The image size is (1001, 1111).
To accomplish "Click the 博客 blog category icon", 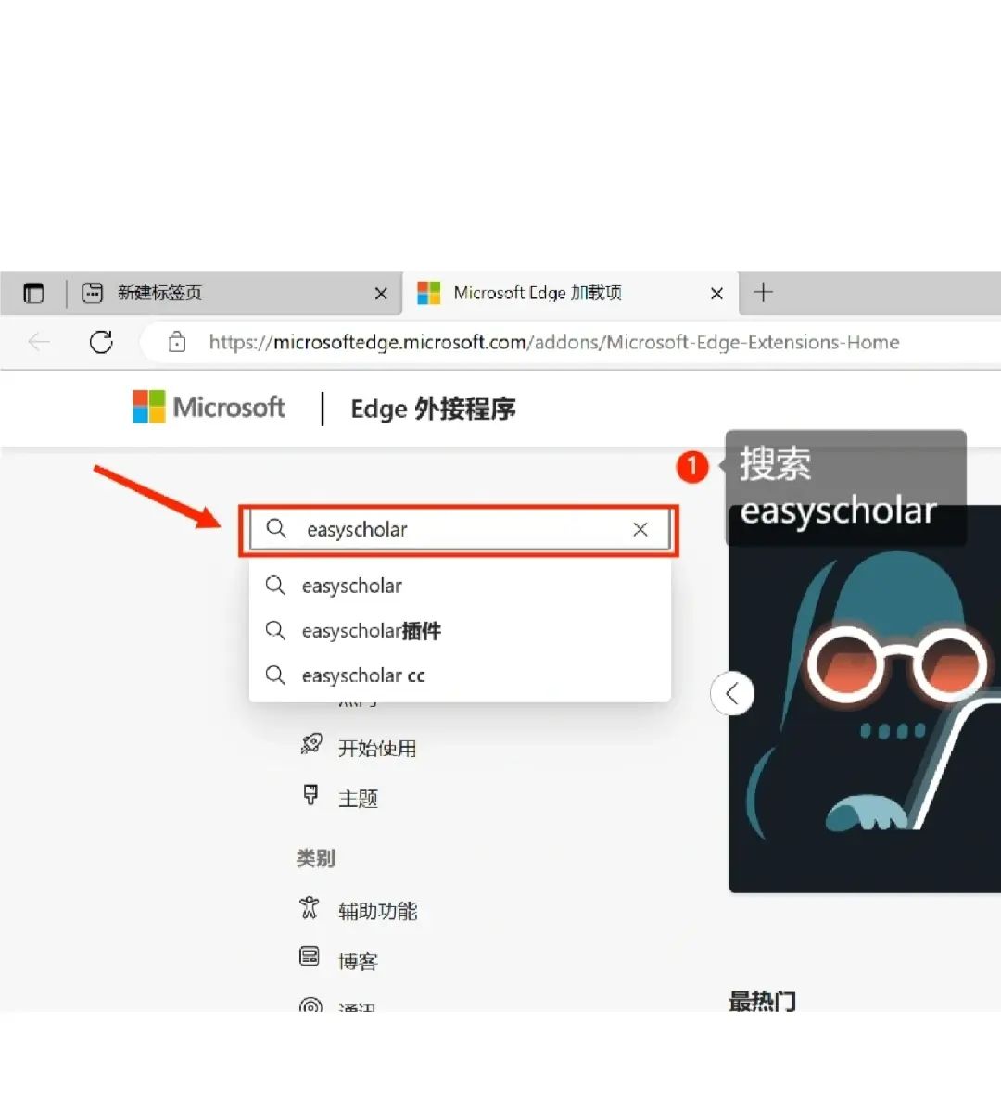I will coord(310,959).
